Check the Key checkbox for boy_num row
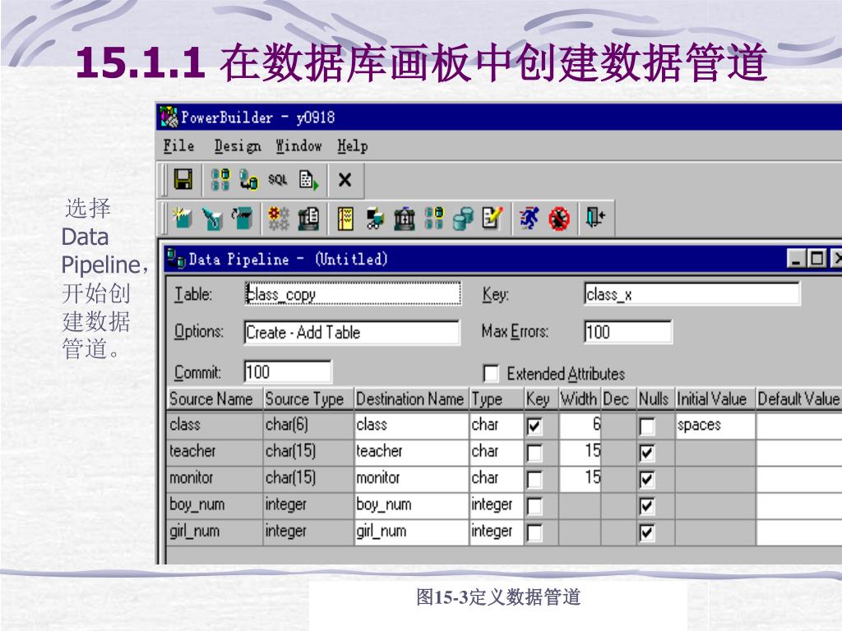842x631 pixels. 534,506
